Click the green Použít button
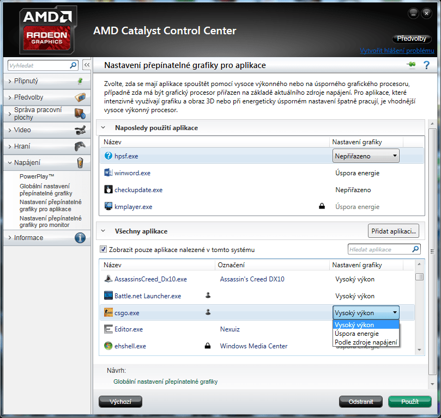 [x=410, y=402]
